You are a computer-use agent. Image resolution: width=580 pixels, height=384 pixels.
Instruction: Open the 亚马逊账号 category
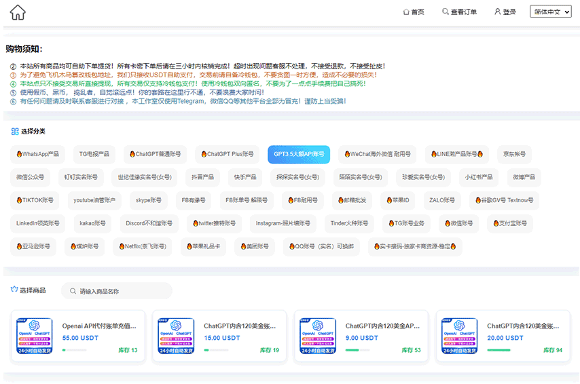click(33, 246)
